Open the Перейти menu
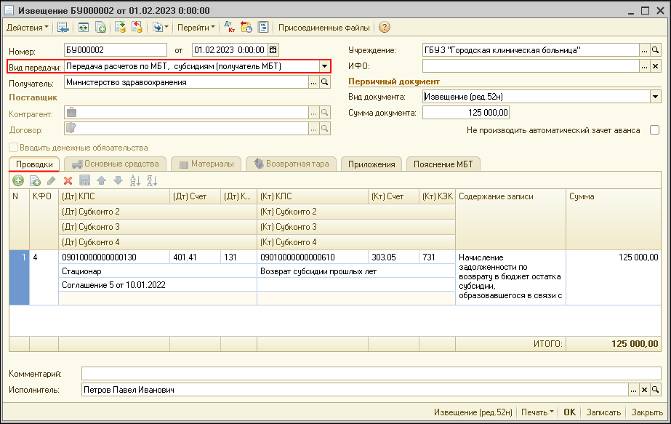The image size is (671, 424). [196, 28]
